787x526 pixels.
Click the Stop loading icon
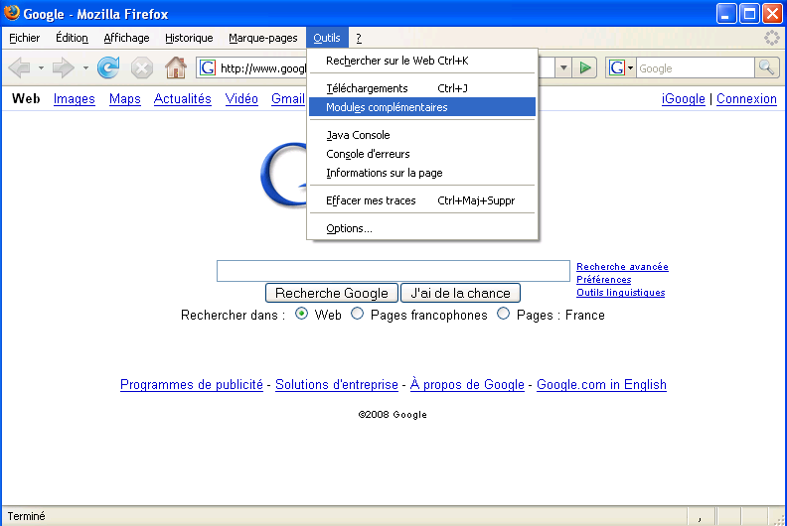click(x=141, y=67)
